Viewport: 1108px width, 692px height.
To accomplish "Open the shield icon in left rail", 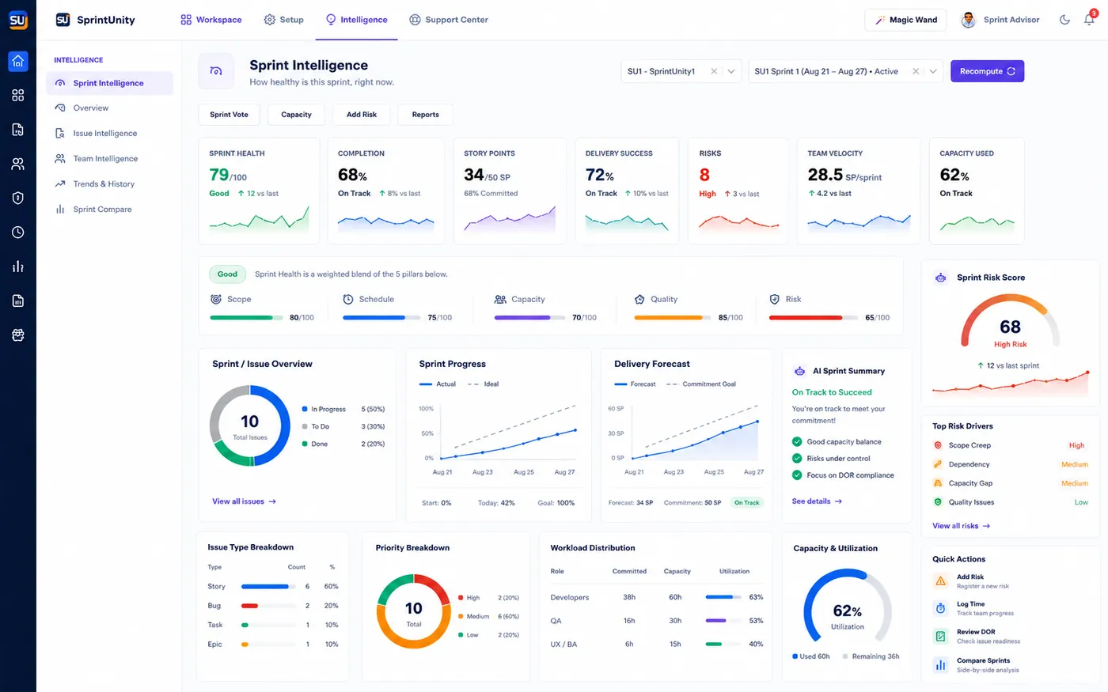I will tap(17, 198).
